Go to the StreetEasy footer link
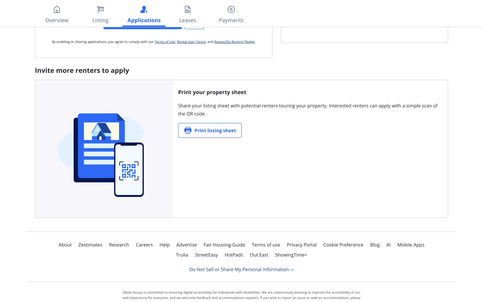Image resolution: width=483 pixels, height=302 pixels. point(206,255)
